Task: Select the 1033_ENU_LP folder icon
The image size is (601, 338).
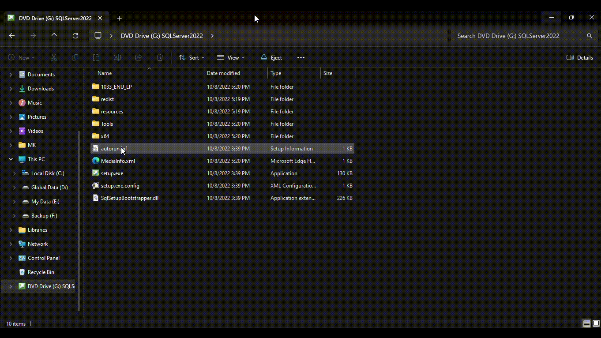Action: pyautogui.click(x=96, y=86)
